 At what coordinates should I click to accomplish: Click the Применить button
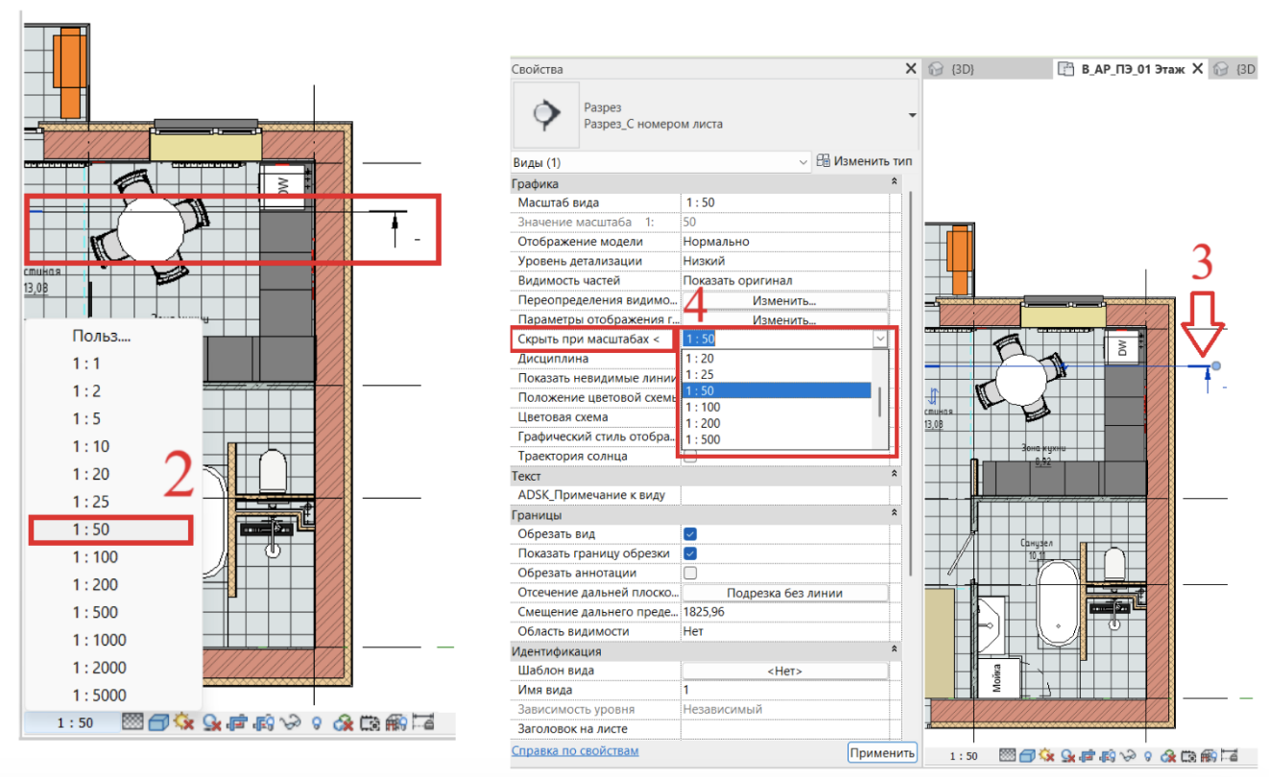882,753
